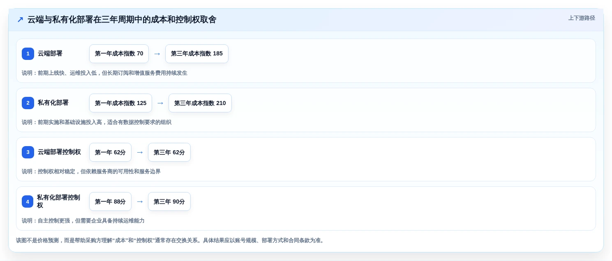
Task: Click the note 自主控制更强
Action: (83, 221)
